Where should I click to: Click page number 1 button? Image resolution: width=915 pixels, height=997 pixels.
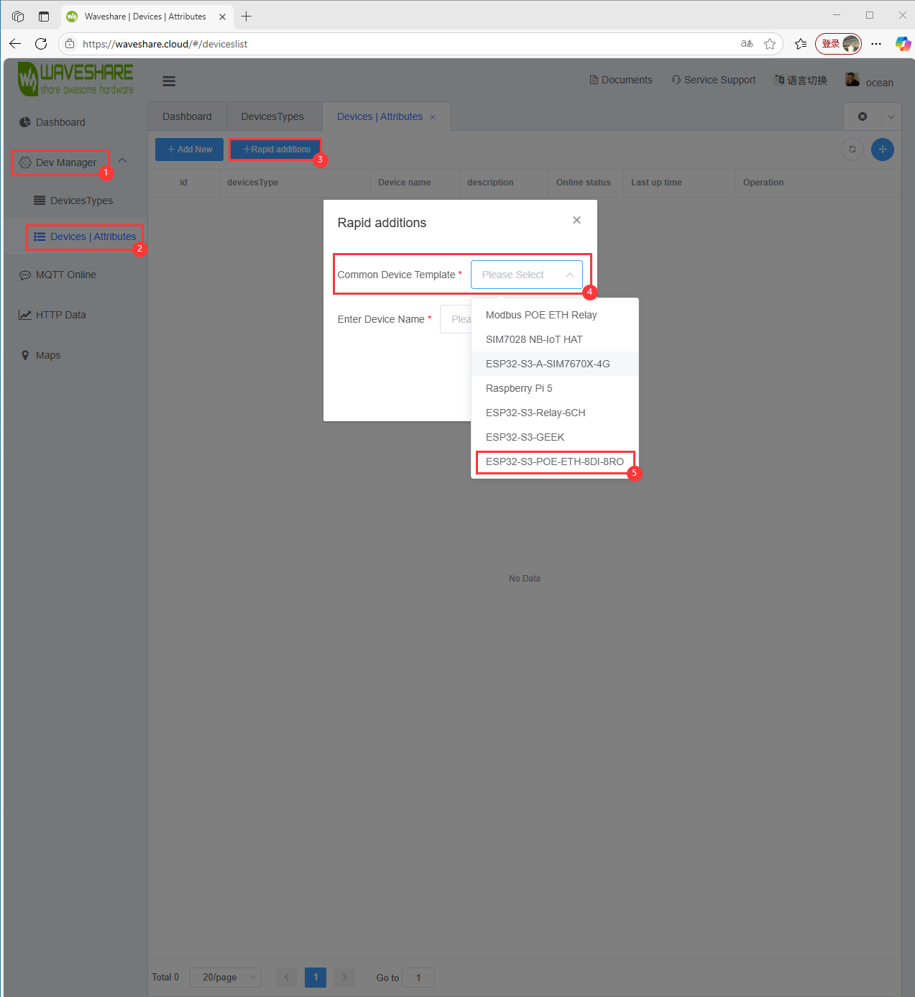point(316,978)
